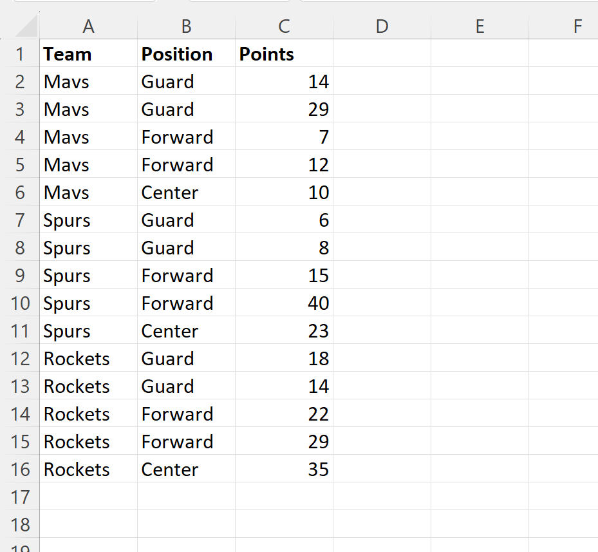
Task: Click the Select All corner triangle
Action: click(x=26, y=26)
